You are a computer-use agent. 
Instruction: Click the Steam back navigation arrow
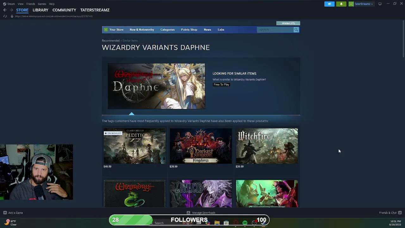(x=5, y=10)
